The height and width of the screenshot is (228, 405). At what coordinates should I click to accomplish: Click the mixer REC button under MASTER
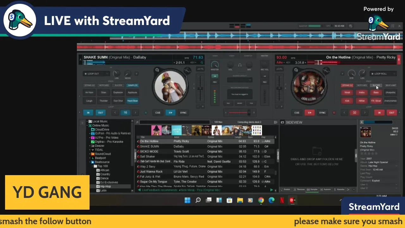215,82
